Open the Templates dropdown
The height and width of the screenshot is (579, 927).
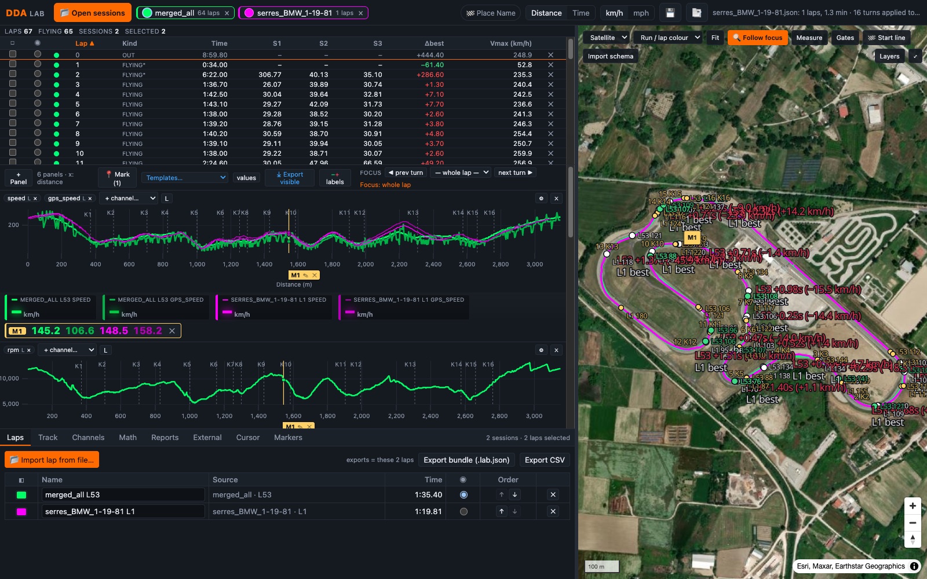coord(185,178)
